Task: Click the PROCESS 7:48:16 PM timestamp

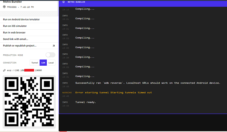Action: click(x=20, y=7)
